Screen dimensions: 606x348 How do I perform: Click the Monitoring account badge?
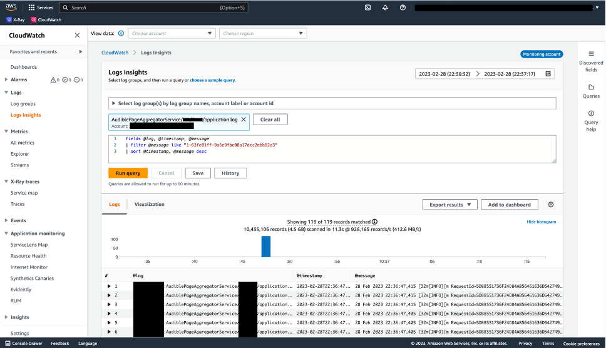click(x=542, y=54)
